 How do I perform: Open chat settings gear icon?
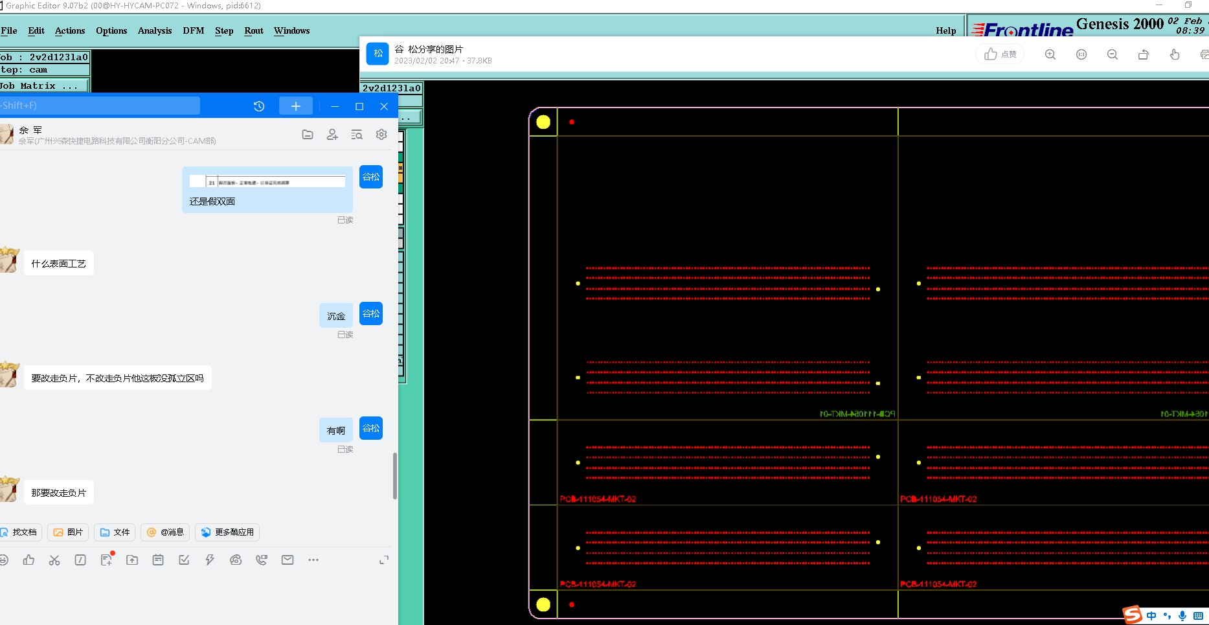tap(381, 135)
